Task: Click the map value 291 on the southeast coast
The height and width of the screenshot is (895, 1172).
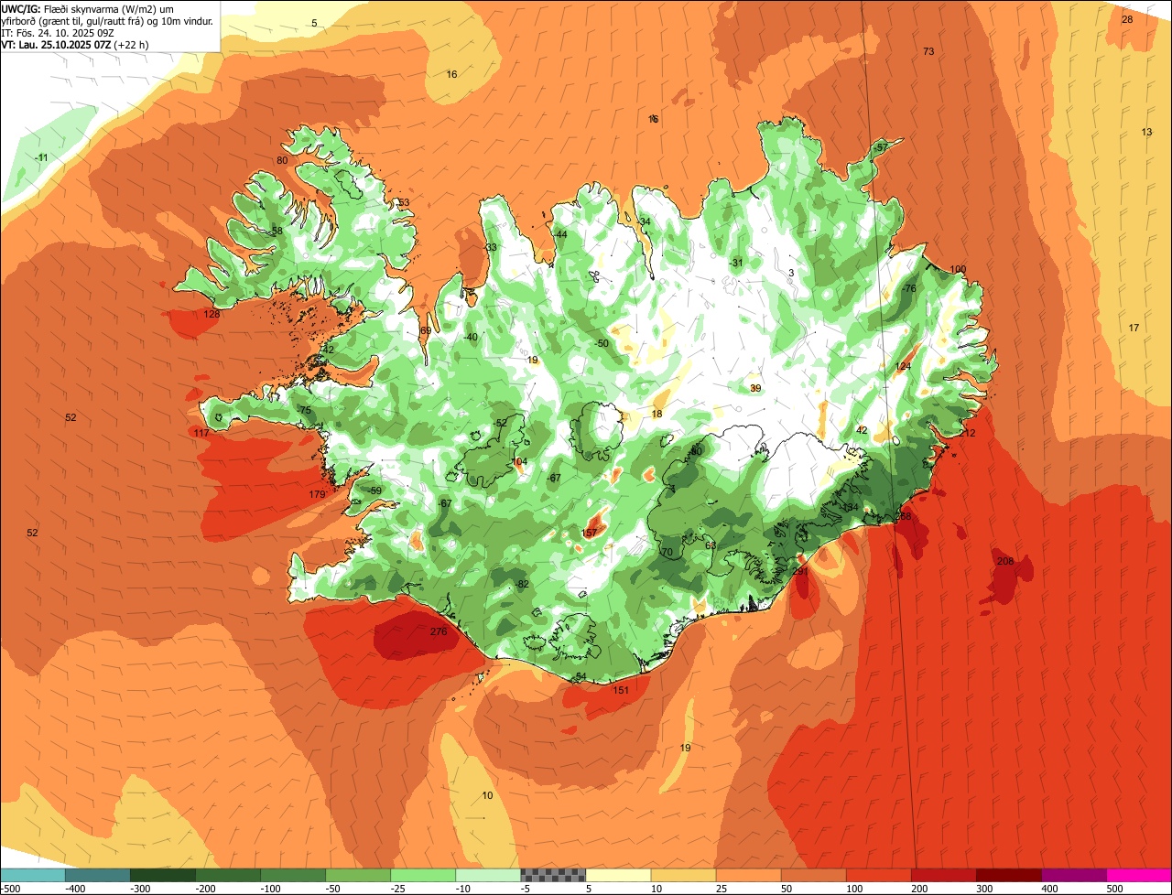Action: click(800, 572)
